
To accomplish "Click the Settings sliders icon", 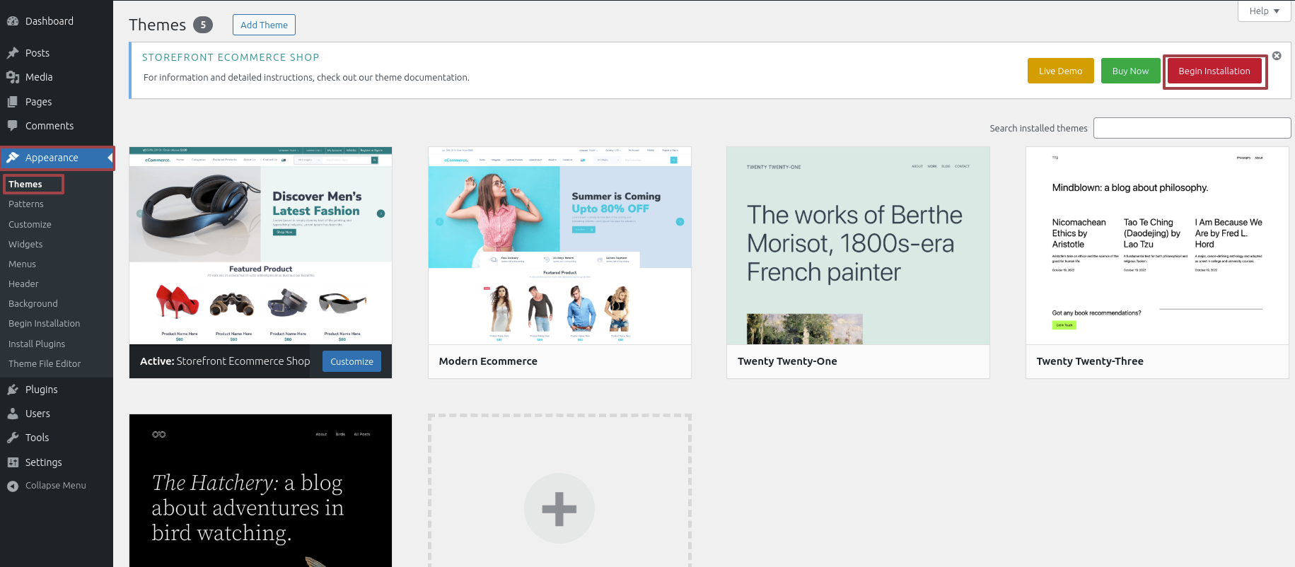I will pos(13,462).
